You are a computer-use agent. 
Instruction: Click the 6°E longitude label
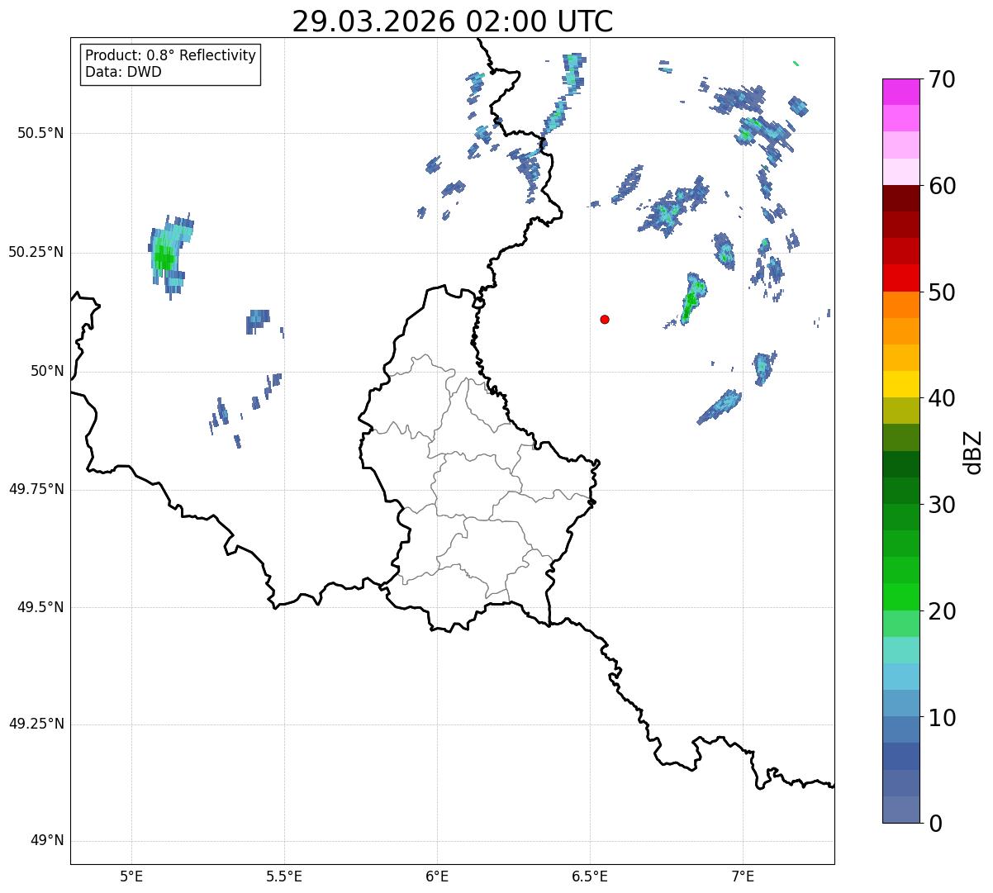click(x=437, y=876)
